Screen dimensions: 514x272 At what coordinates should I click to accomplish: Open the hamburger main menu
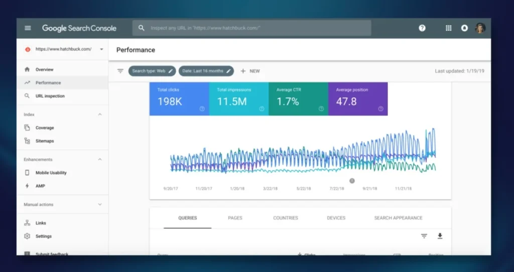coord(28,28)
